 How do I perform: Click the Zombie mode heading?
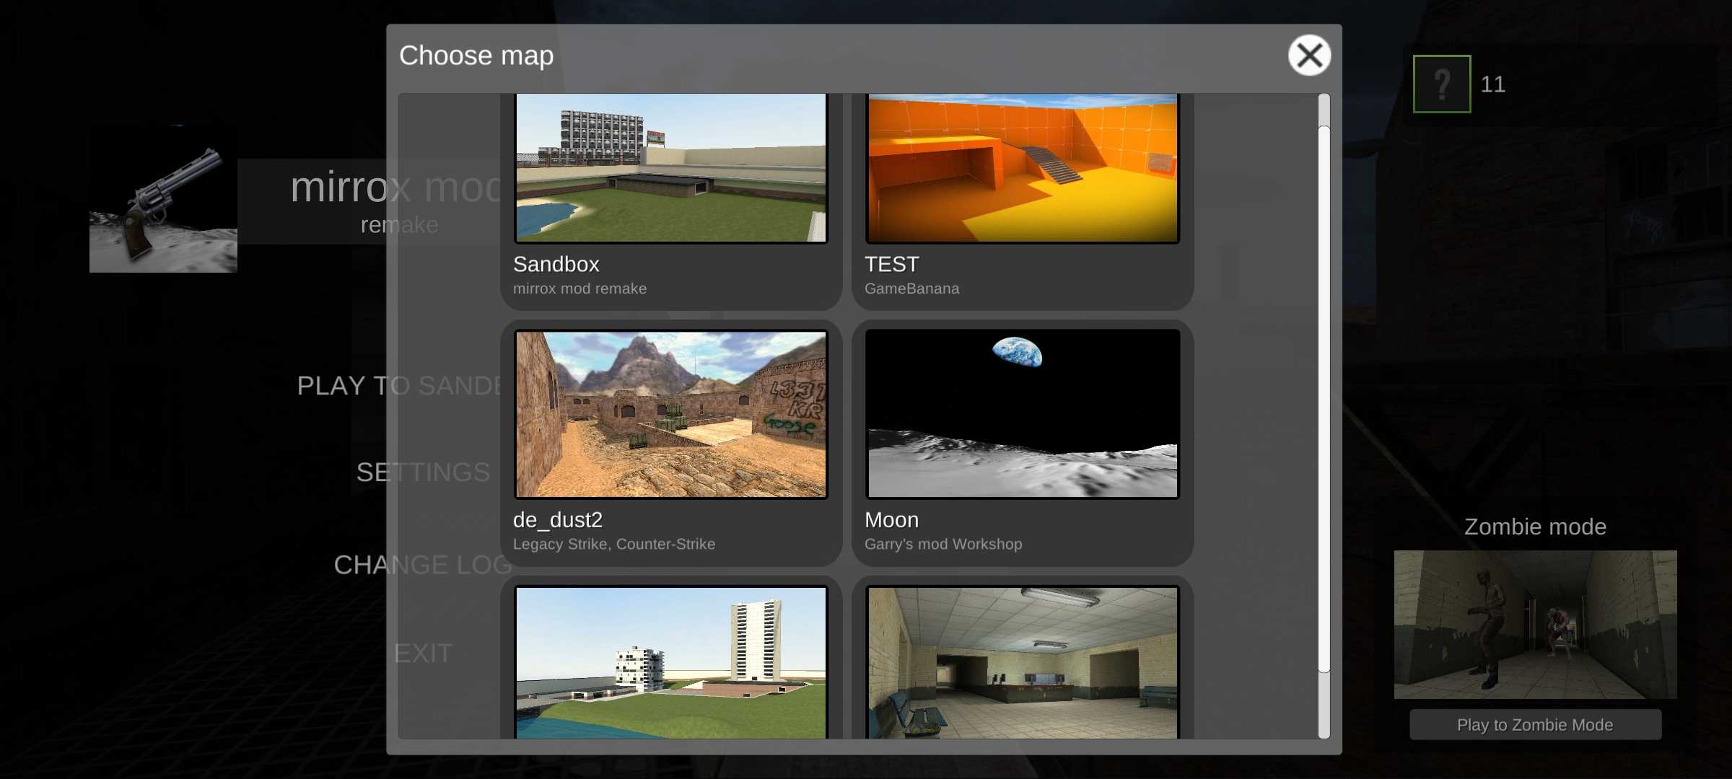(x=1535, y=527)
